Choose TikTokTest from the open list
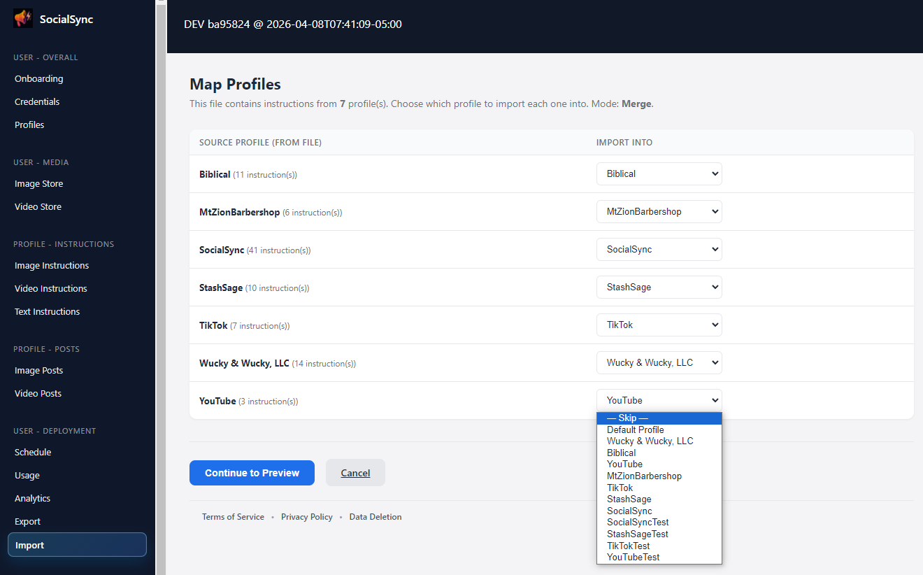This screenshot has height=575, width=923. 628,546
